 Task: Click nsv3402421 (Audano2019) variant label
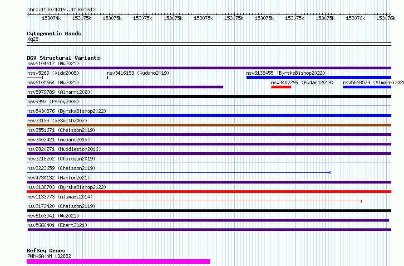[59, 140]
